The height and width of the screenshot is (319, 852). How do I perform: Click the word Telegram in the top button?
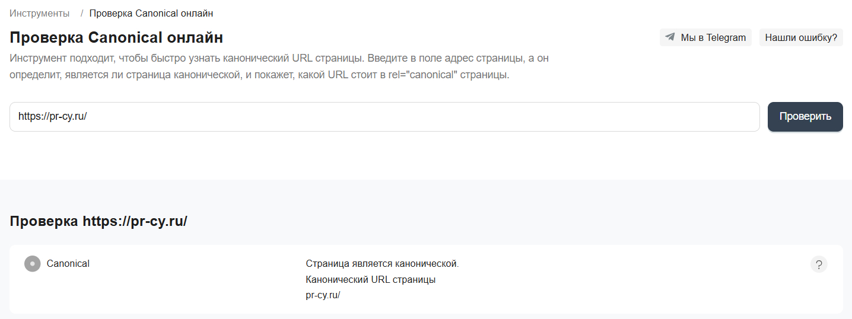(726, 37)
